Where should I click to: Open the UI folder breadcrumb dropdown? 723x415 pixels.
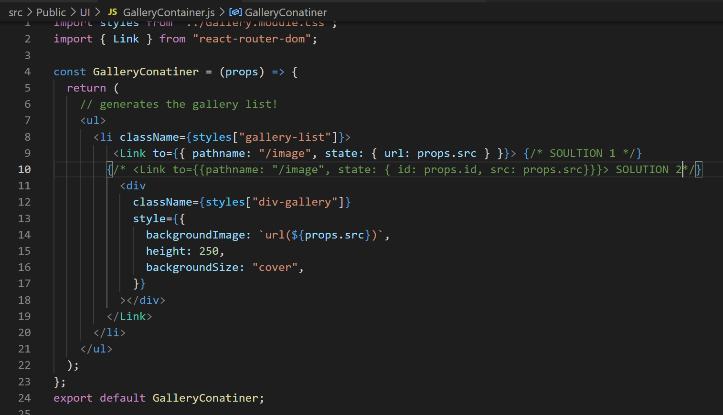85,12
